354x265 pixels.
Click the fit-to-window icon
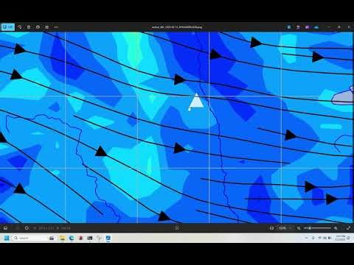(x=271, y=228)
